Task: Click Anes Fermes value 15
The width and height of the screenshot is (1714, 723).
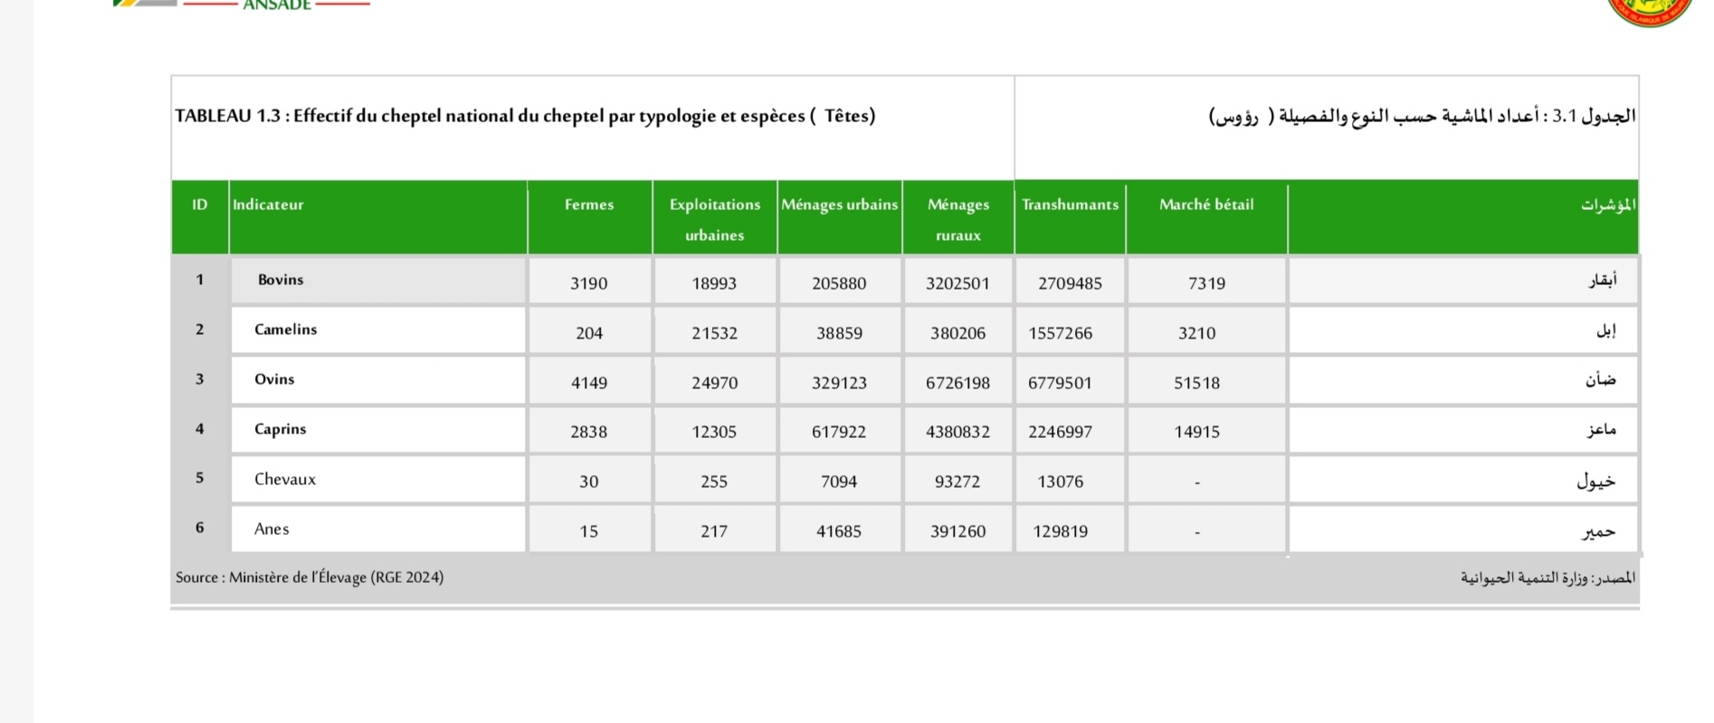Action: point(589,531)
